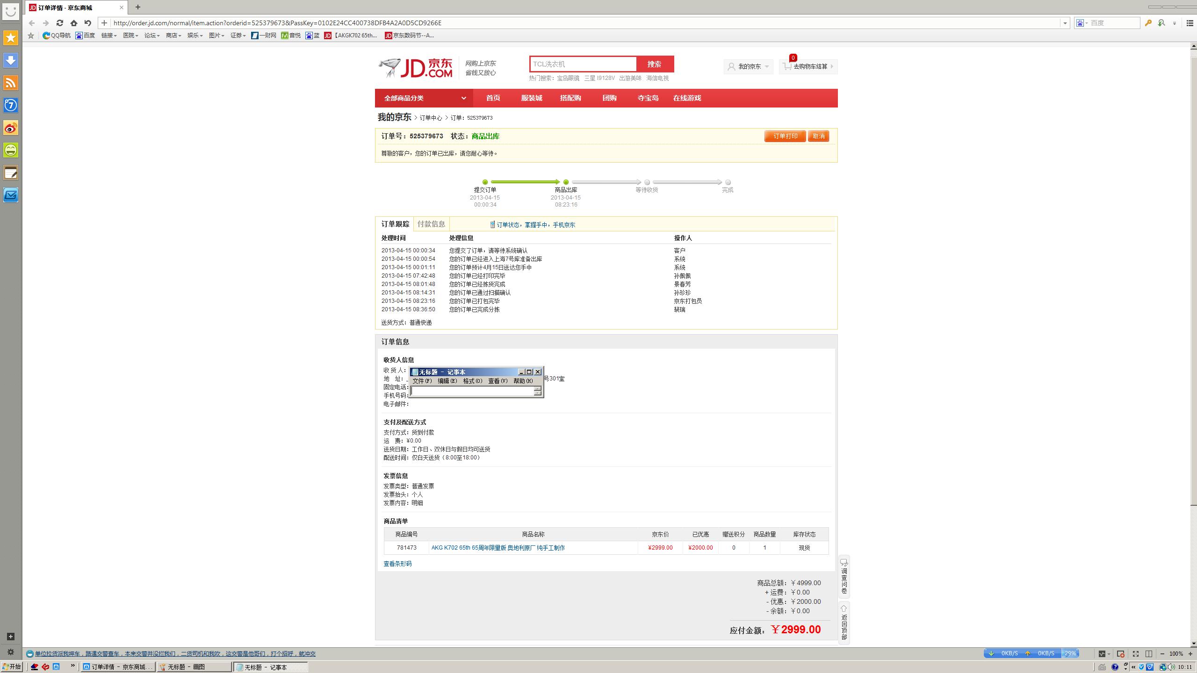Screen dimensions: 1197x673
Task: Open Notepad 格式 menu
Action: point(472,381)
